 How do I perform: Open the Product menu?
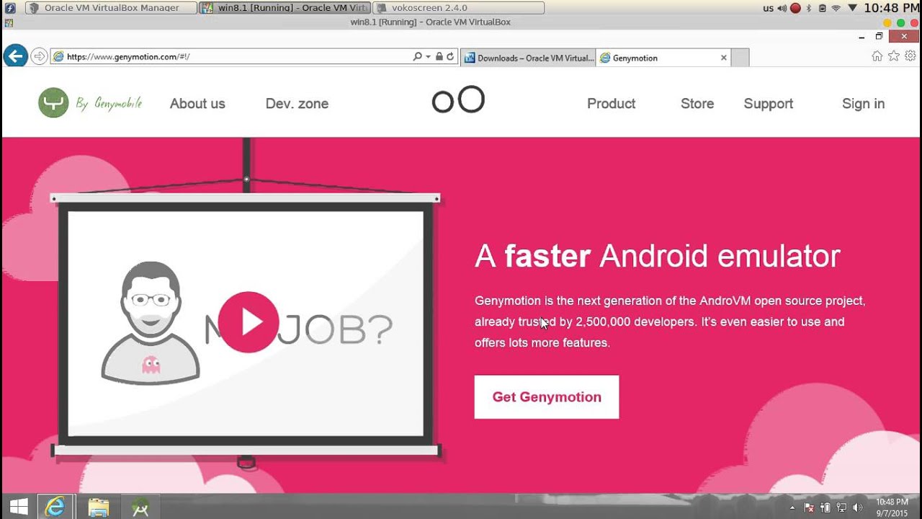coord(611,104)
